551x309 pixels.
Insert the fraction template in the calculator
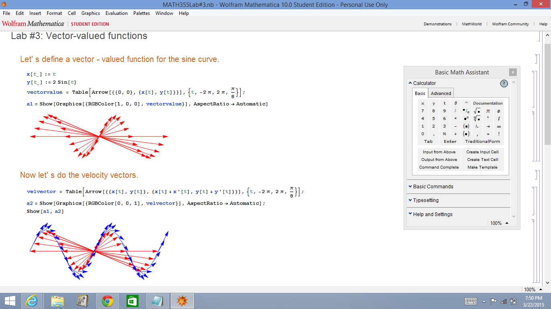click(x=465, y=111)
